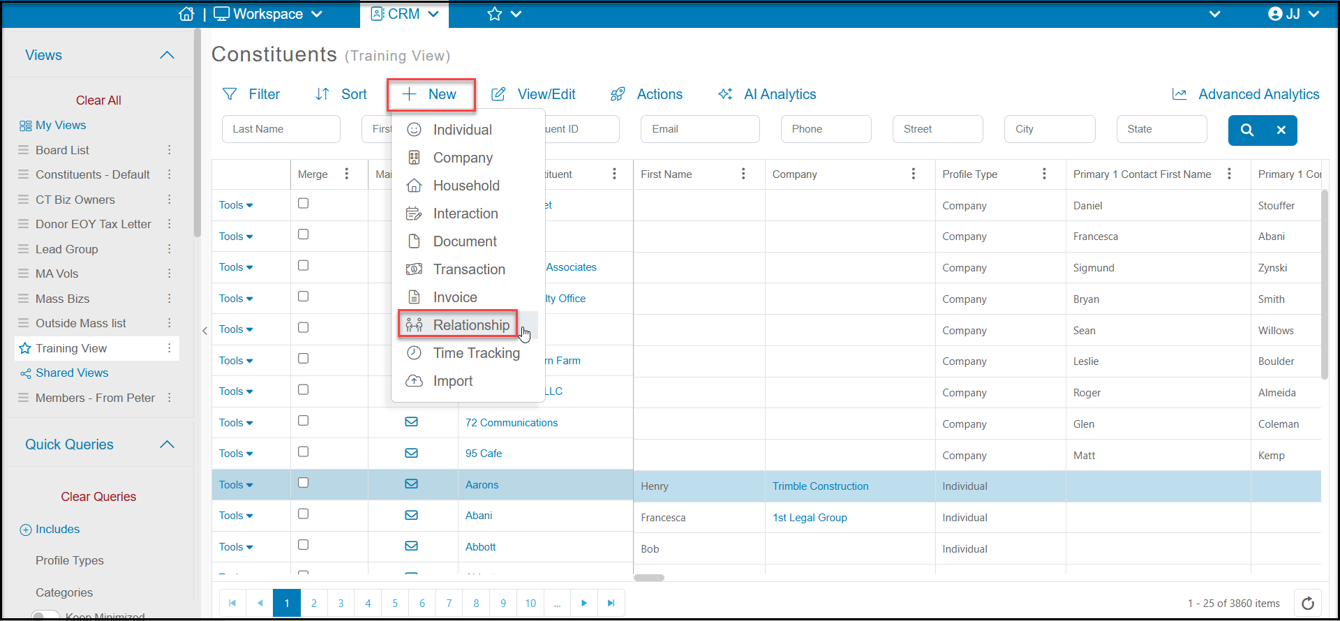Open the JJ user account menu
Screen dimensions: 1340x621
(x=1293, y=14)
